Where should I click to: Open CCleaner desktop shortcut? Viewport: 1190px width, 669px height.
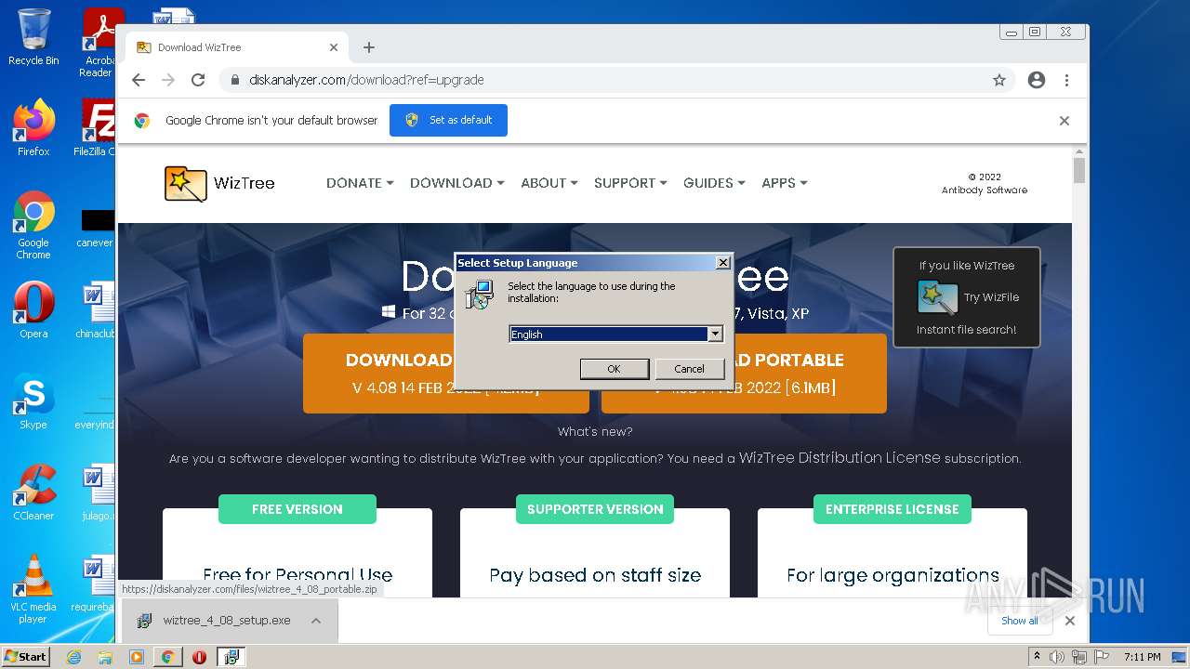click(x=33, y=492)
